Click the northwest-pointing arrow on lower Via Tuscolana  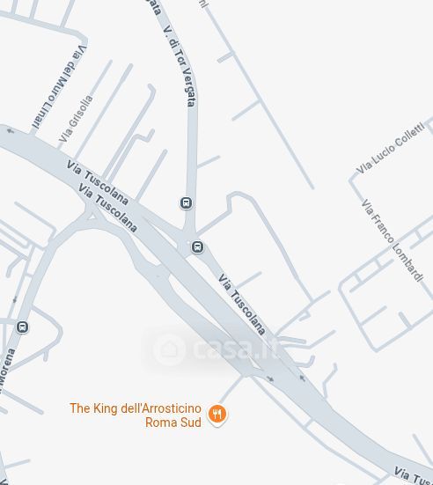click(302, 378)
